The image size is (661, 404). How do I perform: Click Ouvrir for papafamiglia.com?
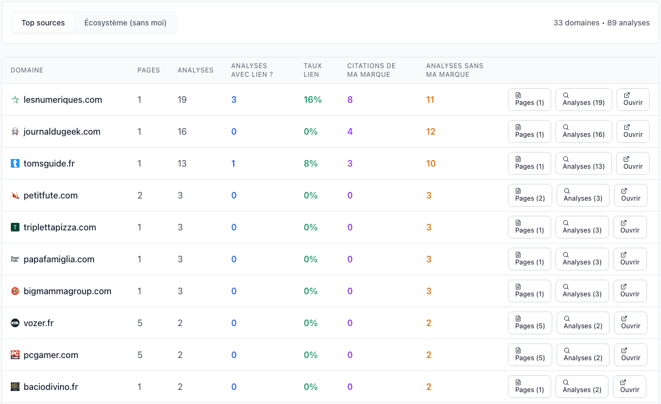click(630, 259)
